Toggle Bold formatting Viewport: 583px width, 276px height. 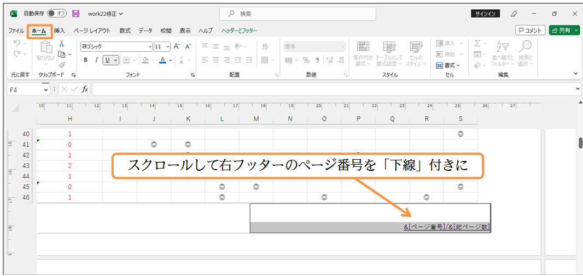point(85,59)
